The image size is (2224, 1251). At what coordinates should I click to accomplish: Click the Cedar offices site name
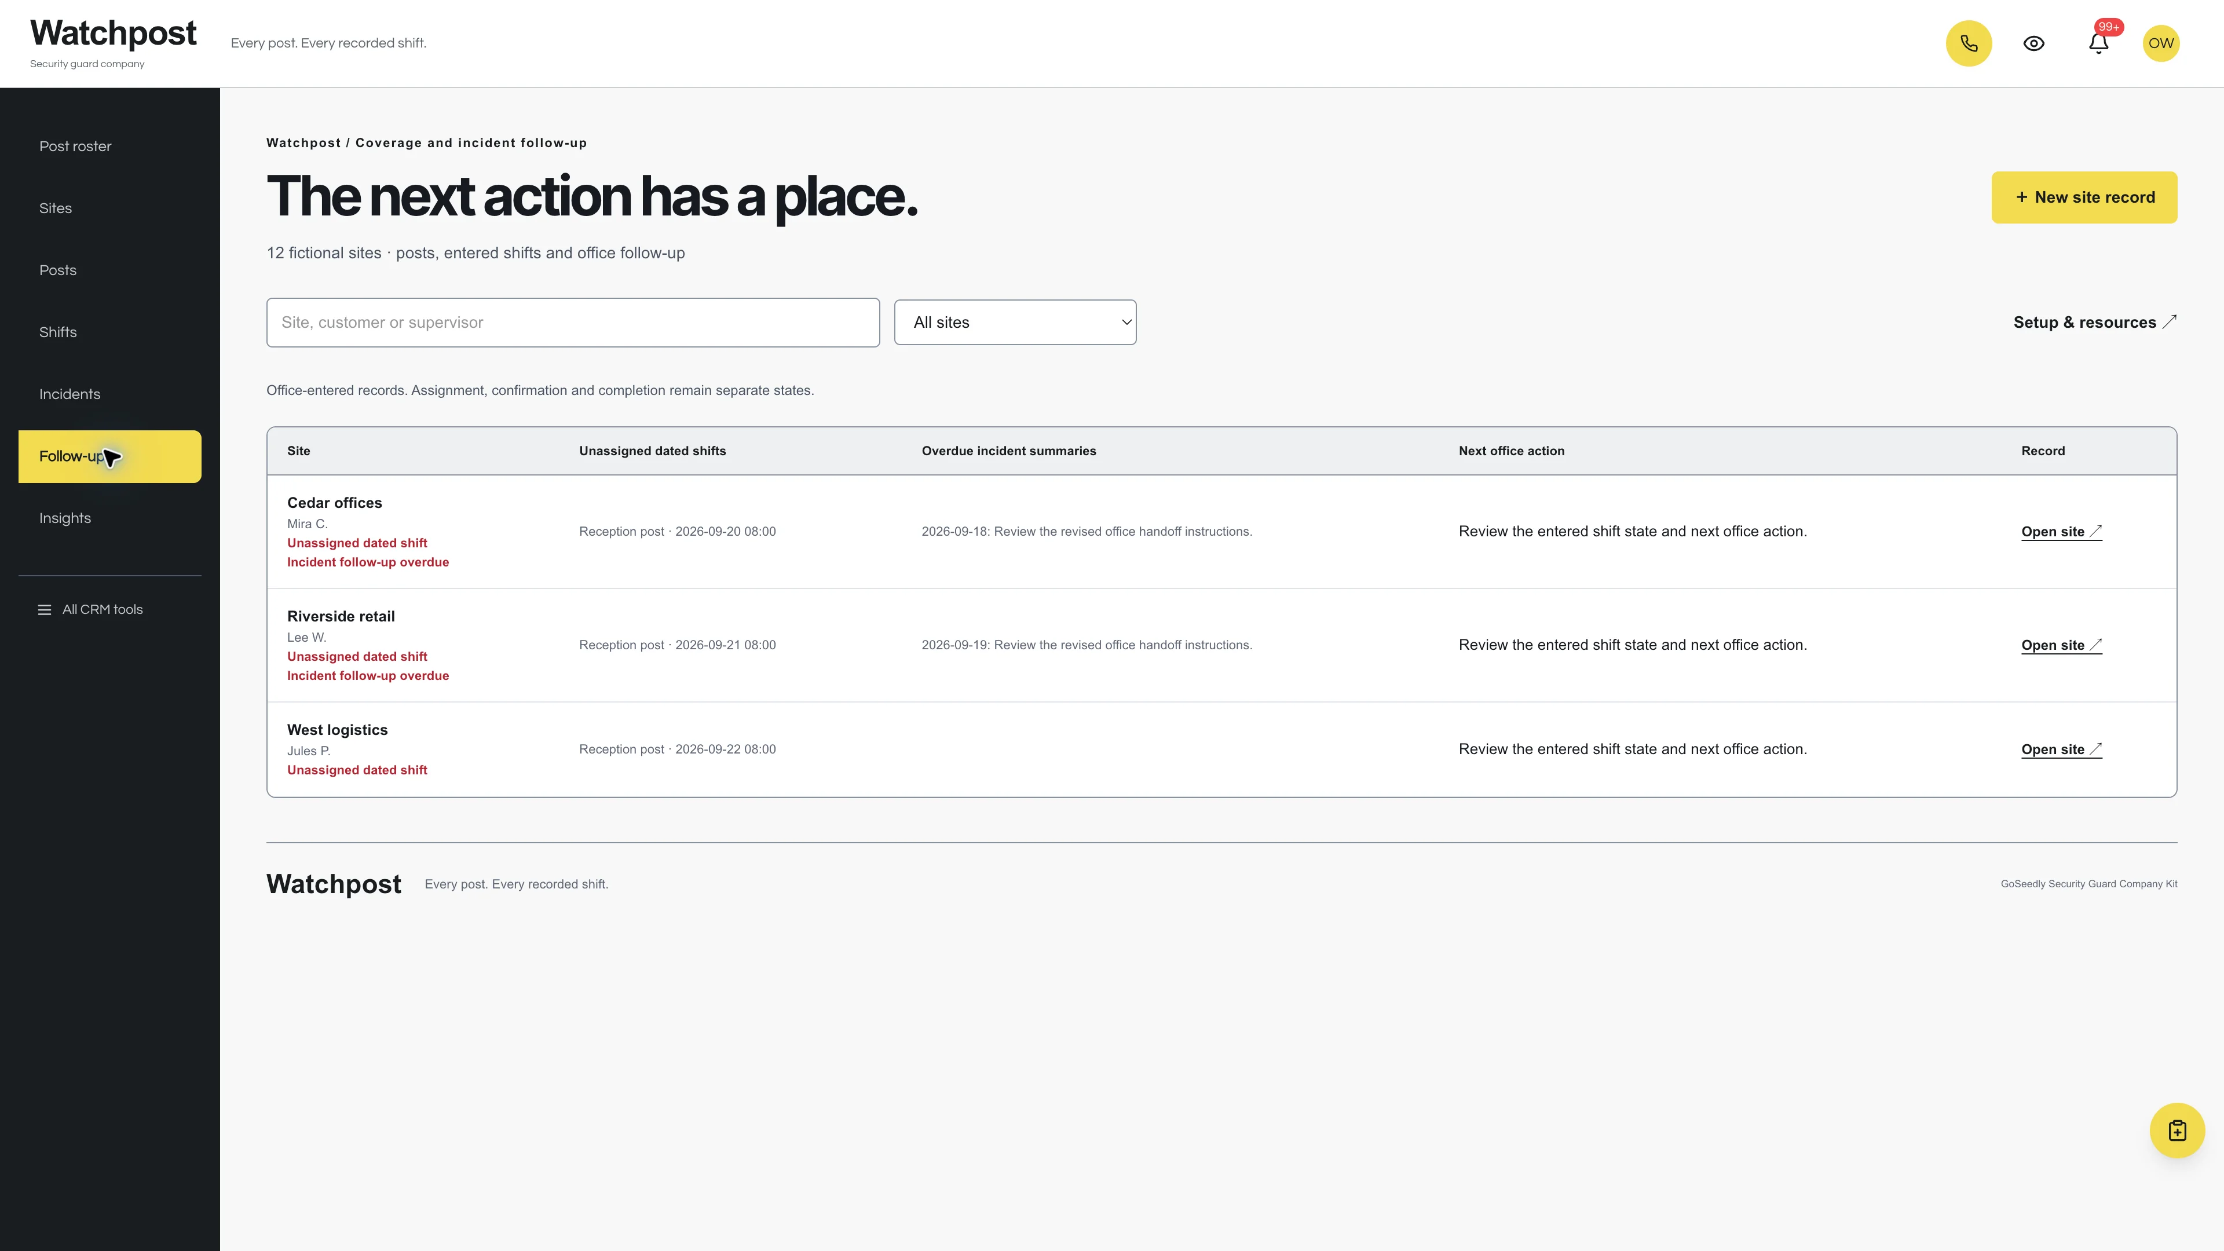click(334, 503)
